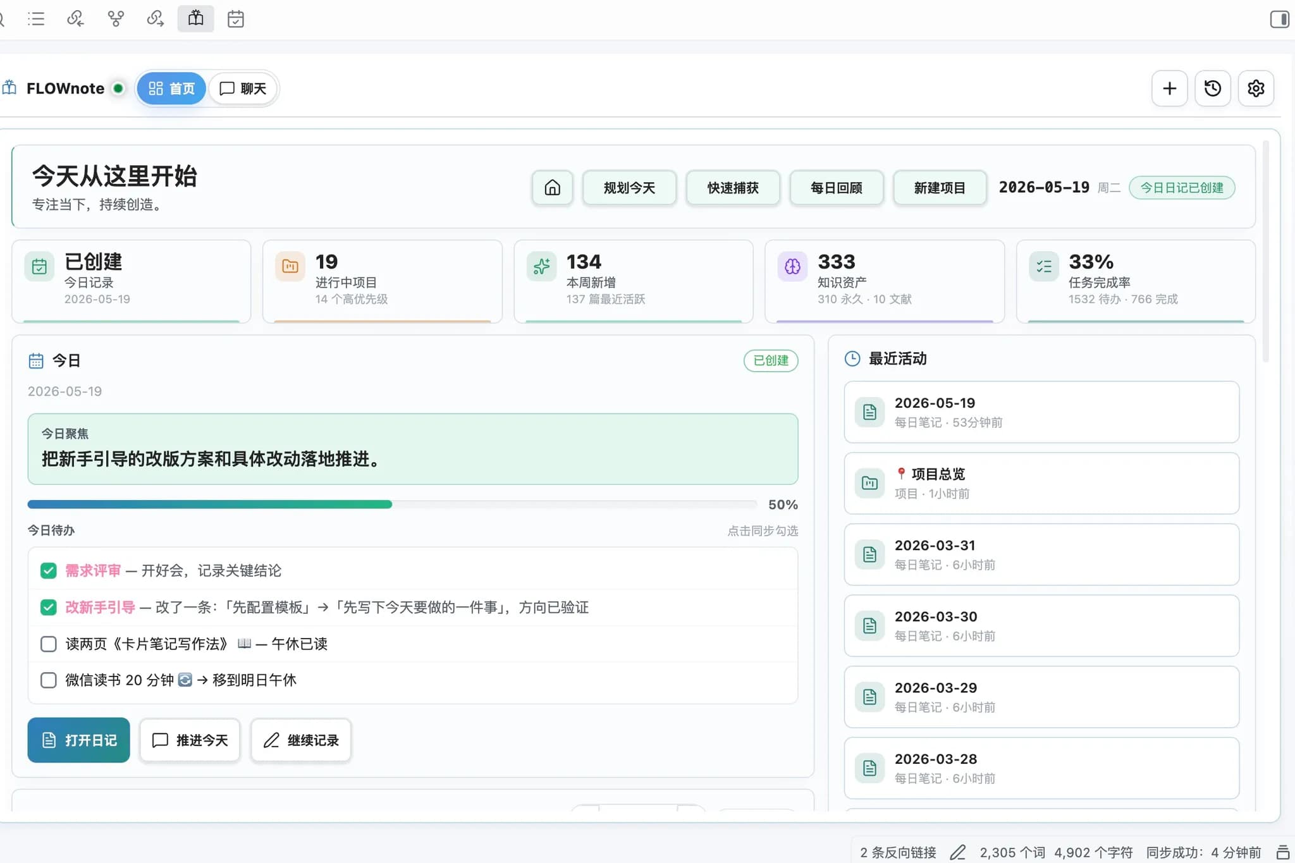Open the outline list icon in top toolbar
Screen dimensions: 1295x863
pyautogui.click(x=36, y=19)
